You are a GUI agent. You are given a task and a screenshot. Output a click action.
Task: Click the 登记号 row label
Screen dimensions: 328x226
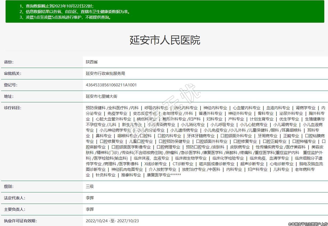(x=10, y=85)
